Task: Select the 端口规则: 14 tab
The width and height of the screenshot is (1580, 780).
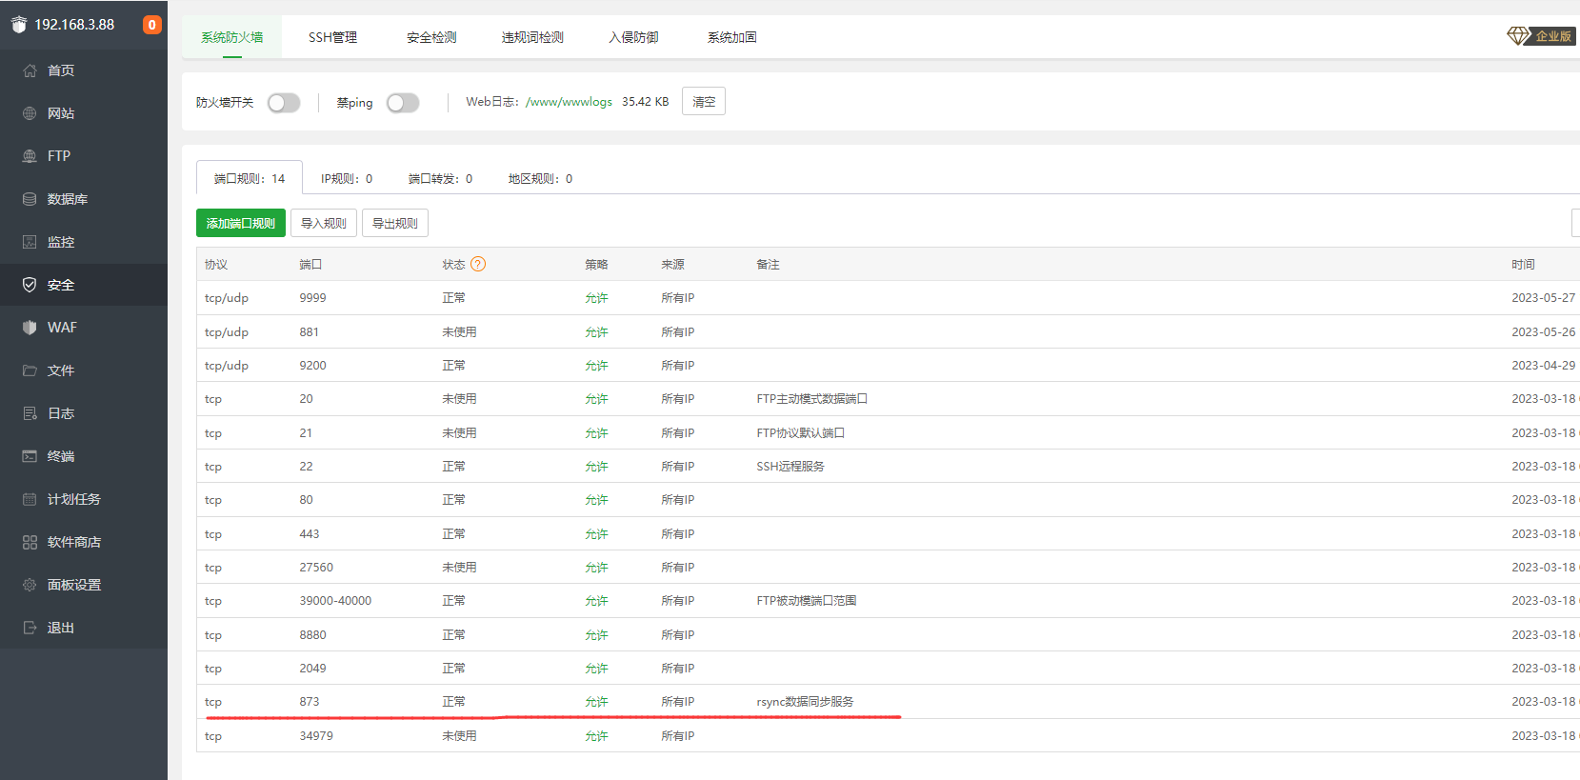Action: [x=250, y=178]
